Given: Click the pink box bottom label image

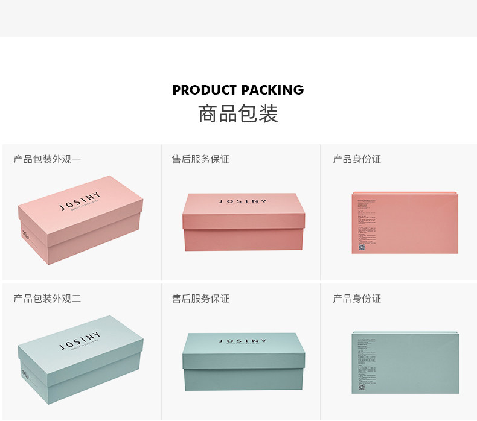Looking at the screenshot, I should click(405, 223).
